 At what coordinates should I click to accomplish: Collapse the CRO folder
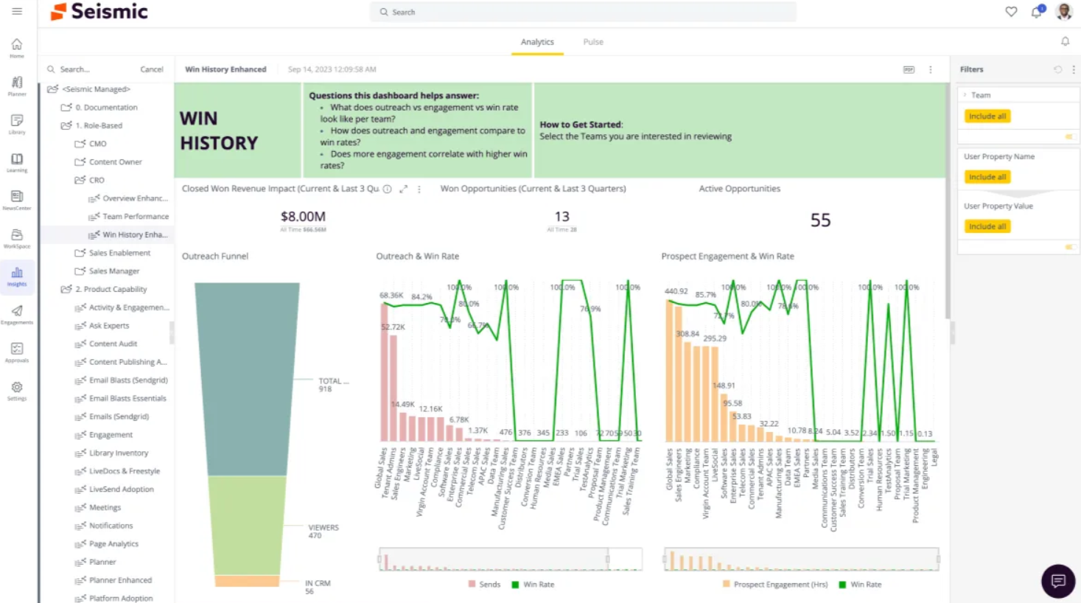point(80,180)
